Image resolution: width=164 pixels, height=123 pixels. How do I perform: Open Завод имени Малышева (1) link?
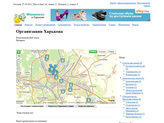coord(132,110)
